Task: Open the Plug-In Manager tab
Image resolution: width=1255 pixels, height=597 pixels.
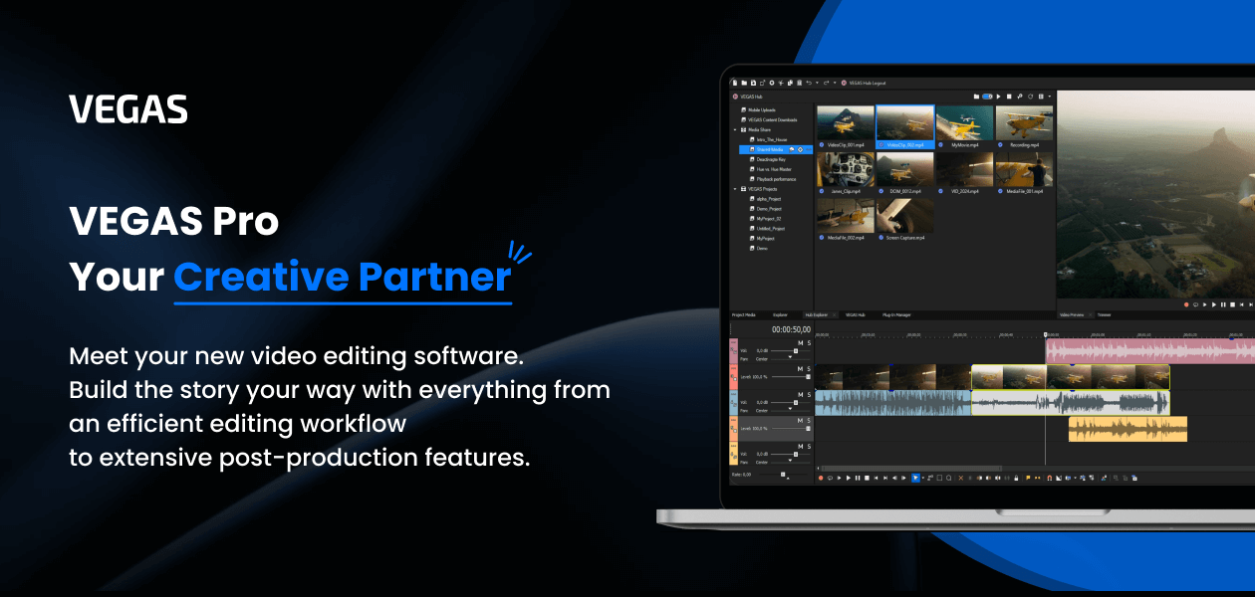Action: click(896, 314)
